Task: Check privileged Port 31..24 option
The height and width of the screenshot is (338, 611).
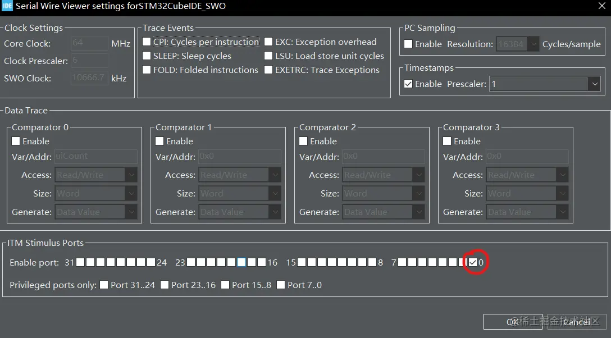Action: click(104, 285)
